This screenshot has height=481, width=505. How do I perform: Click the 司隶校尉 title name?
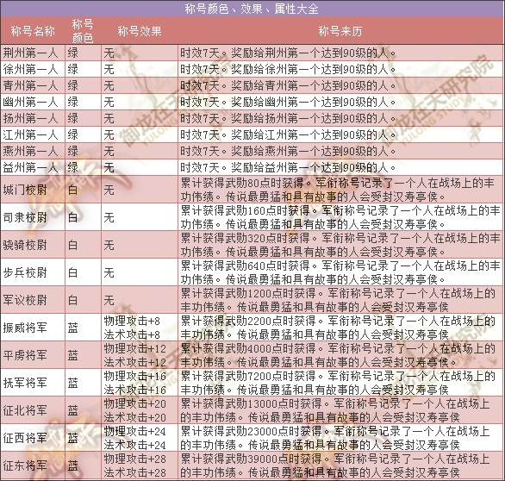tap(25, 217)
